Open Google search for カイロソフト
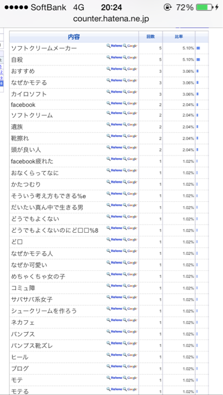The width and height of the screenshot is (223, 395). 130,92
